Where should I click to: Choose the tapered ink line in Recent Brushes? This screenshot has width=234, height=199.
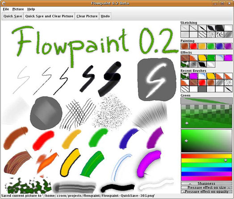(x=228, y=89)
